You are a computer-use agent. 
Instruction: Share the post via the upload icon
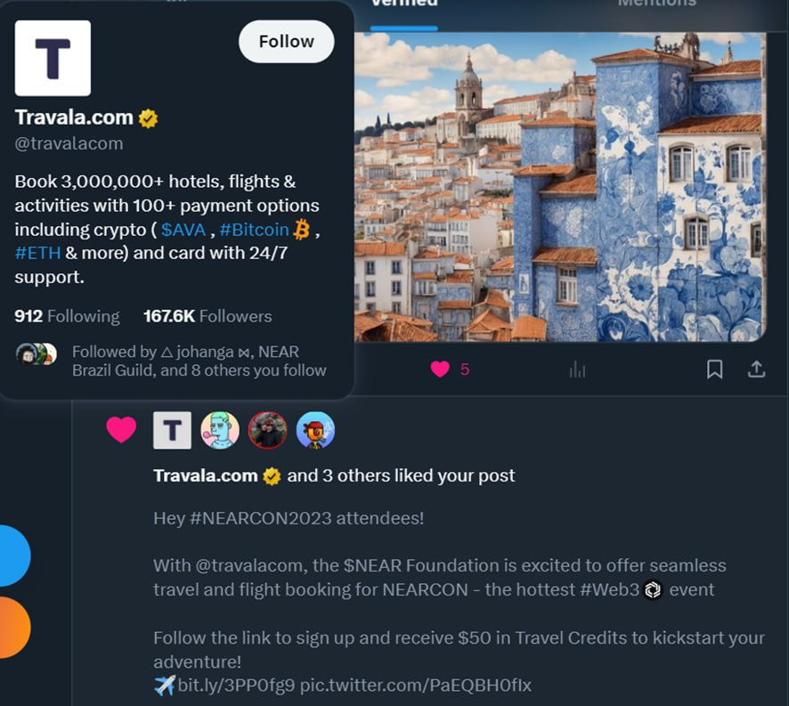[756, 369]
